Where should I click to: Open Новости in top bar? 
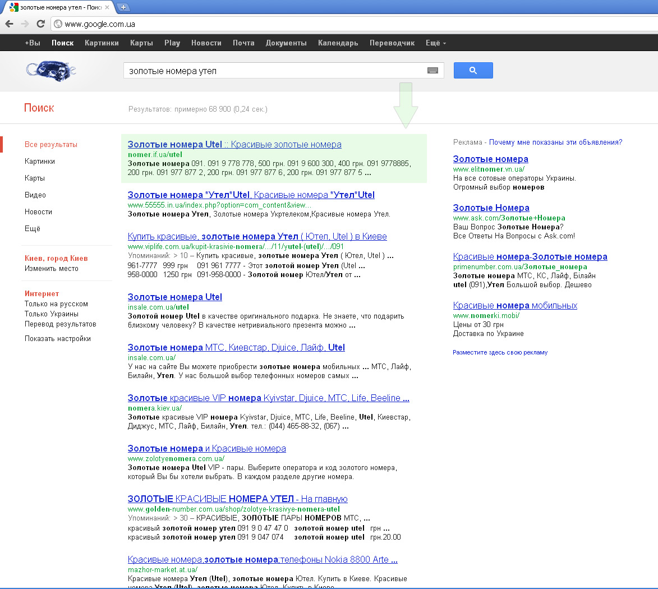[206, 43]
